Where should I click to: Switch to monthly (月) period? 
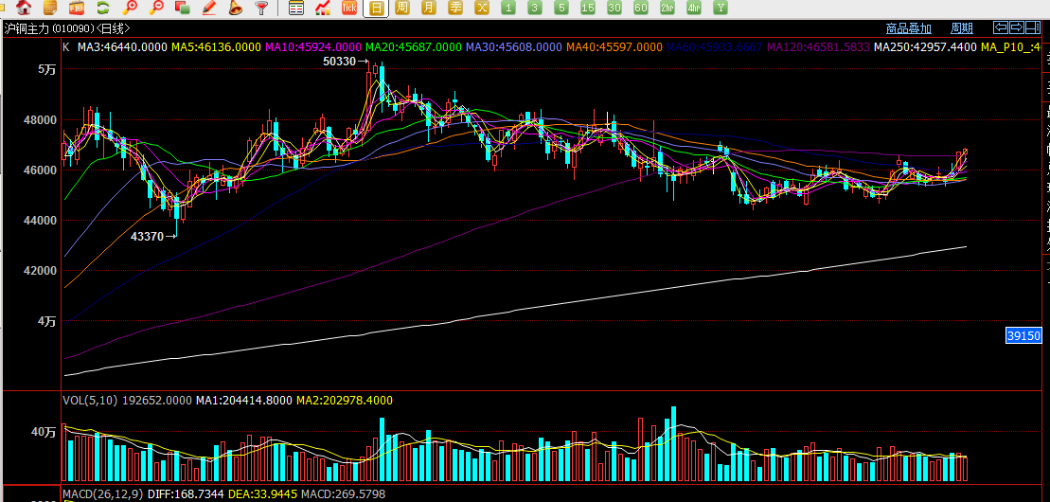click(429, 8)
